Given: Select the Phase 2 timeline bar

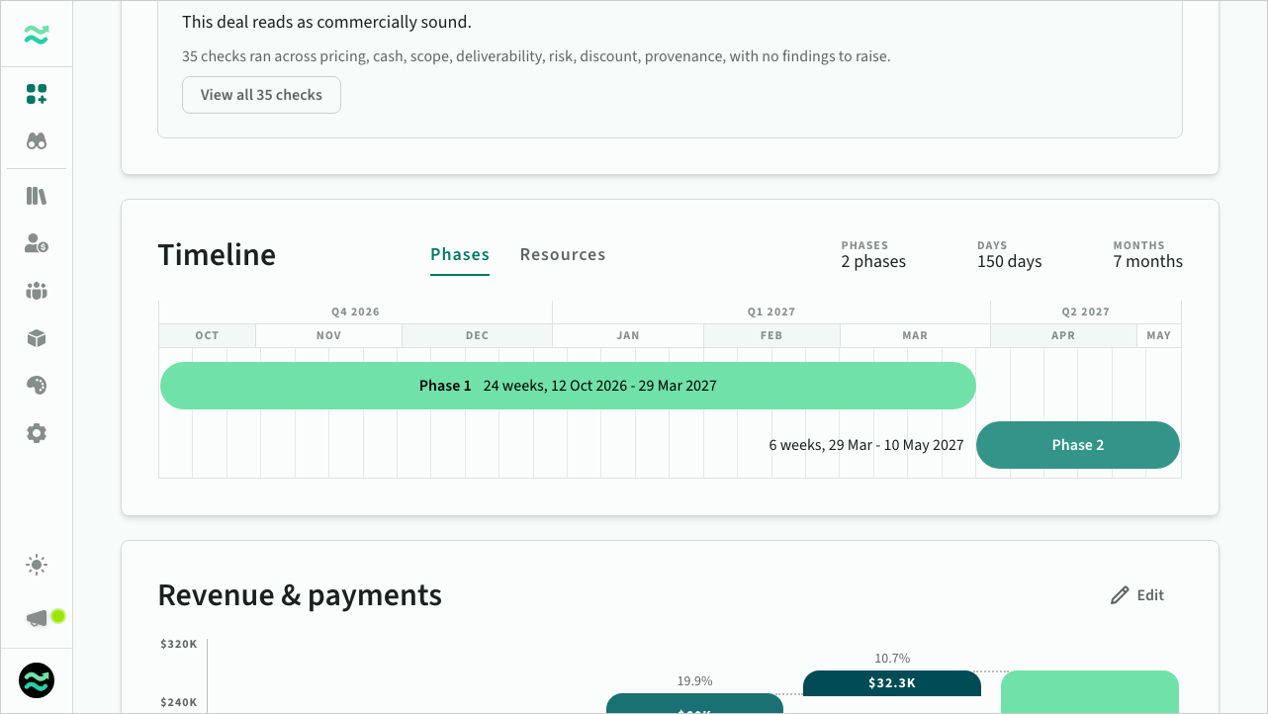Looking at the screenshot, I should [x=1078, y=445].
